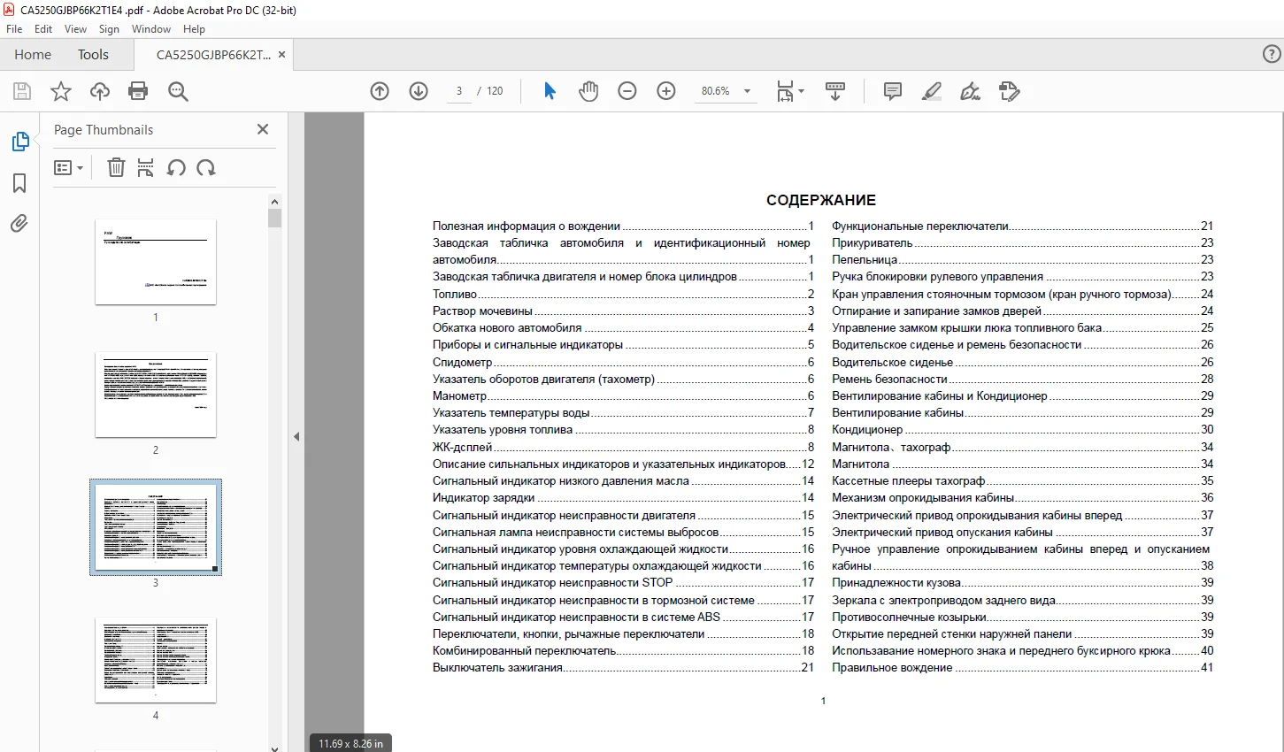The height and width of the screenshot is (752, 1284).
Task: Add a comment with the sticky note icon
Action: tap(893, 91)
